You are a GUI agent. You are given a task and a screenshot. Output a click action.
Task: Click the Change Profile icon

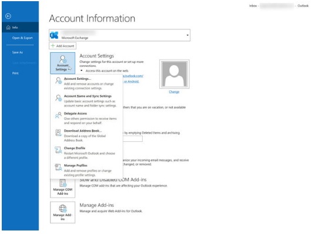(x=58, y=150)
